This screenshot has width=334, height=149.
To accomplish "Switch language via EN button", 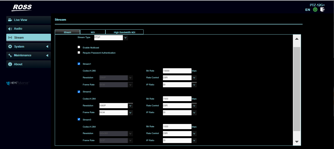I will tap(308, 10).
